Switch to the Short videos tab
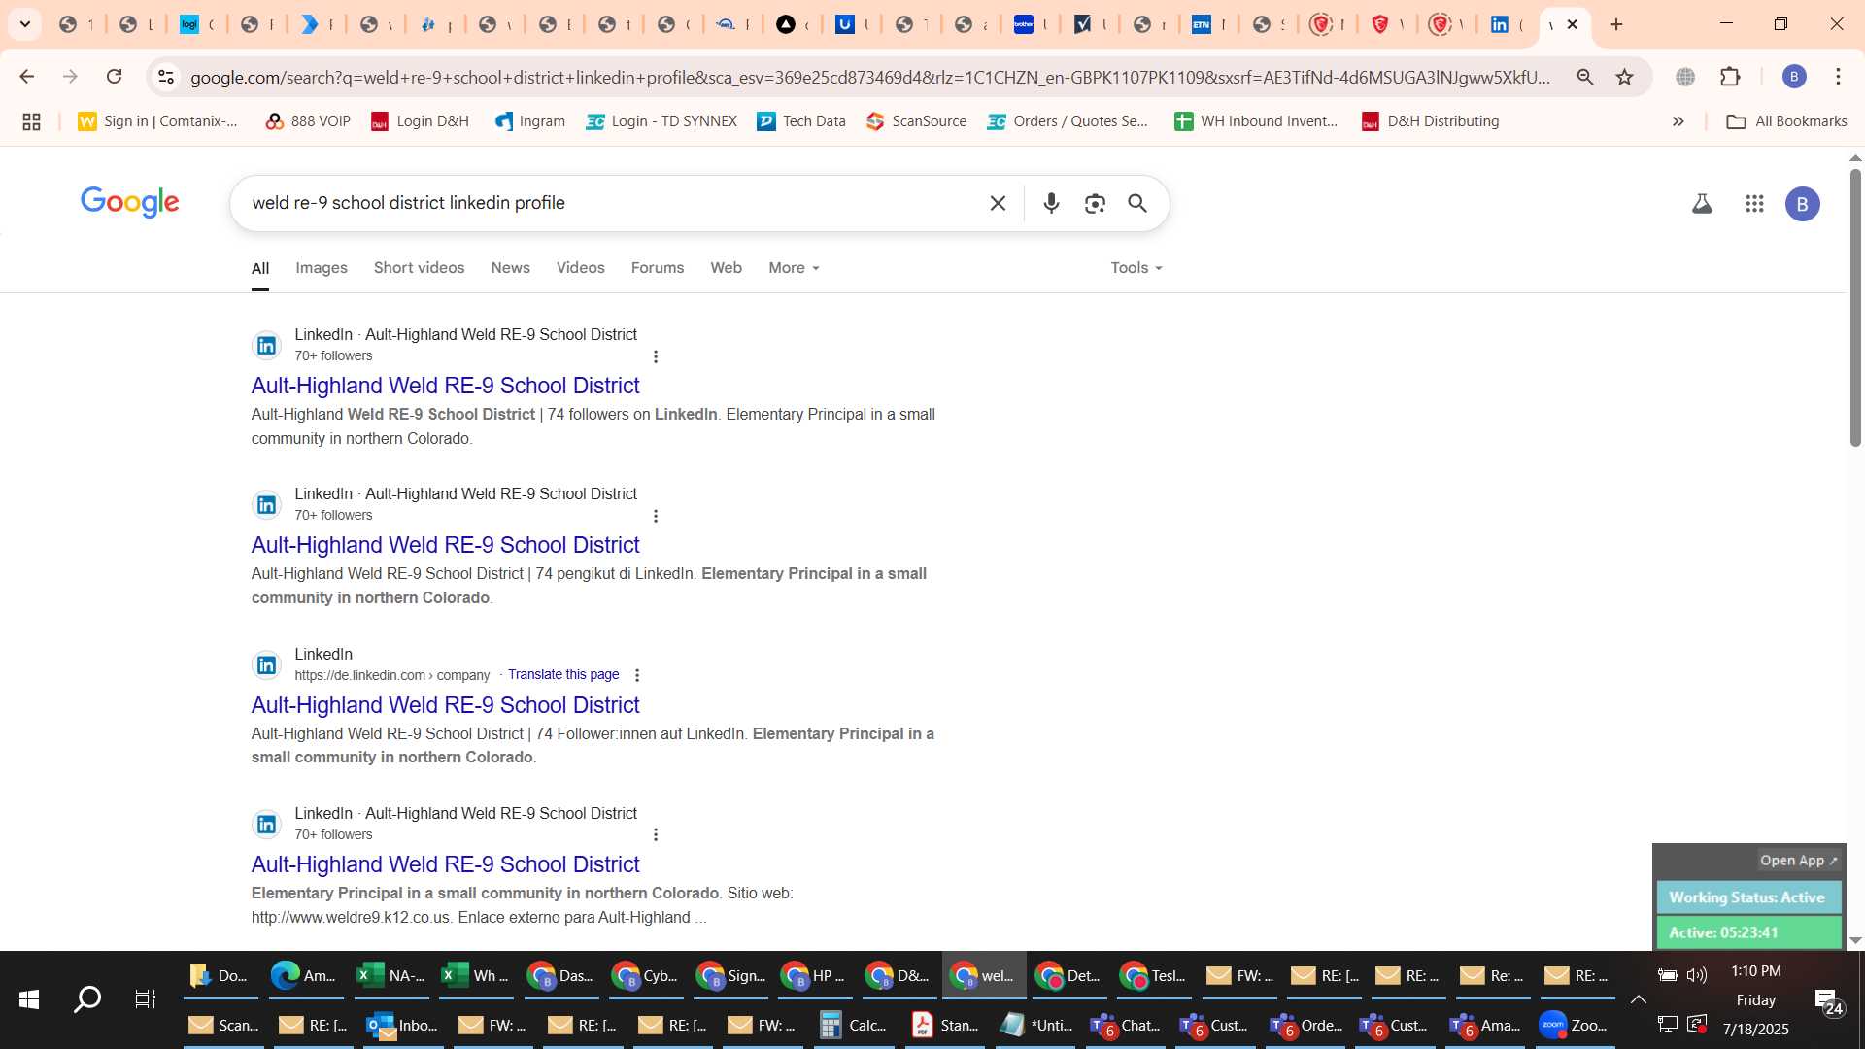Screen dimensions: 1865x1049 [419, 268]
